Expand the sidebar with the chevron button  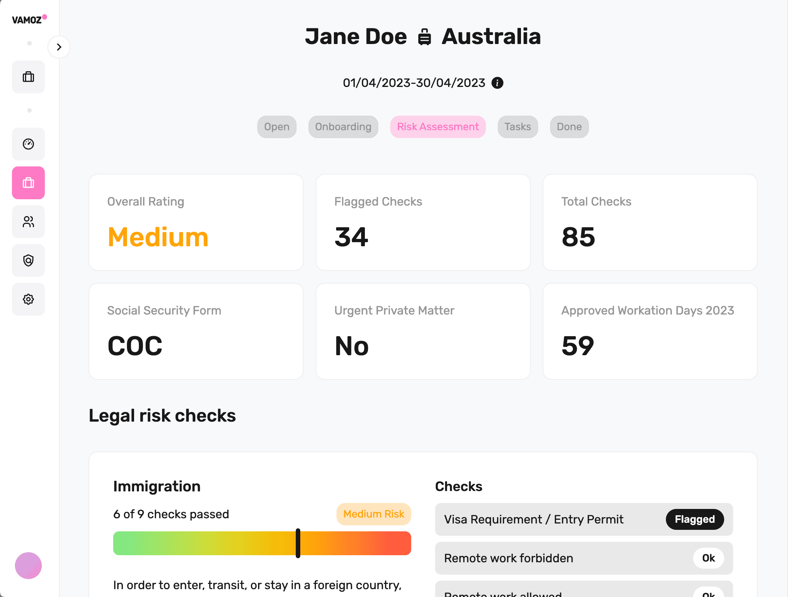pyautogui.click(x=59, y=47)
